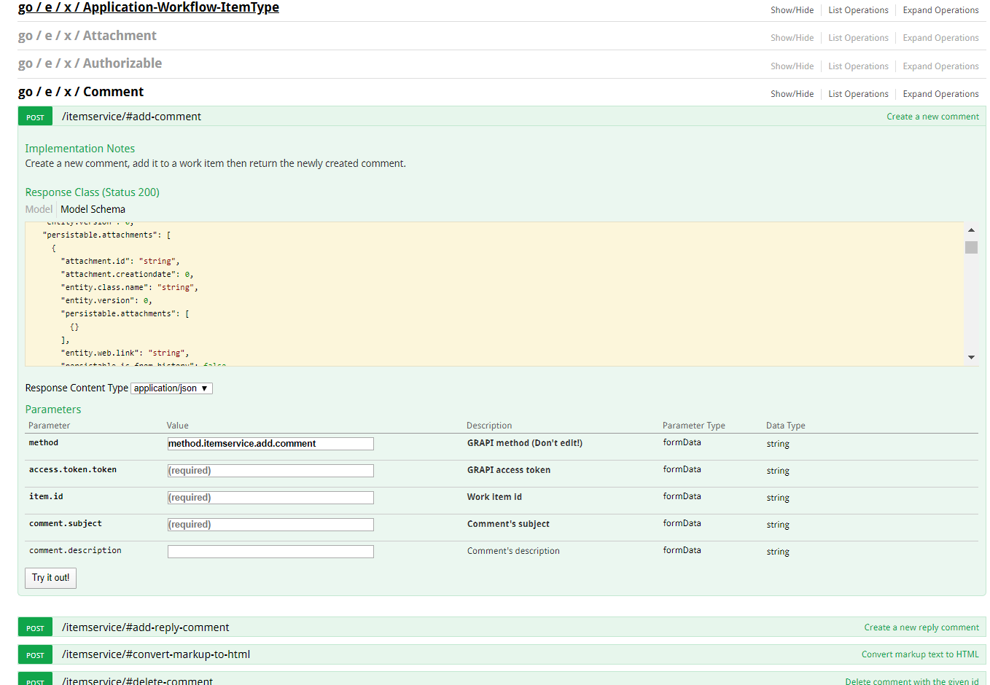Open the Model Schema view

click(93, 209)
